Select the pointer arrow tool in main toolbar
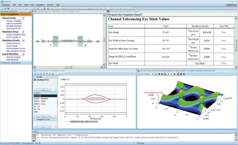The image size is (238, 145). pyautogui.click(x=52, y=8)
